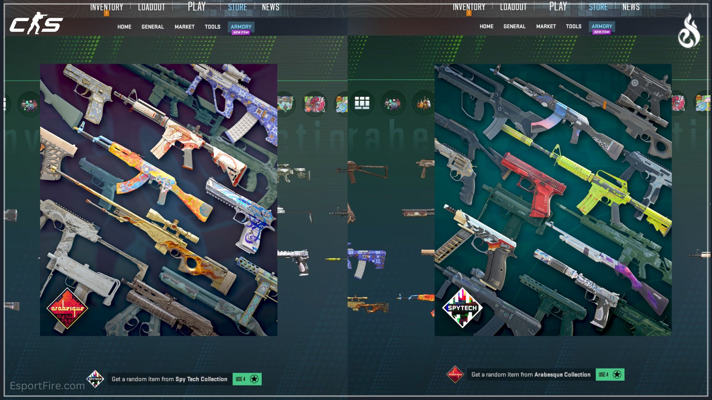This screenshot has width=712, height=400.
Task: Open the NEWS tab in the right screenshot
Action: pyautogui.click(x=631, y=7)
